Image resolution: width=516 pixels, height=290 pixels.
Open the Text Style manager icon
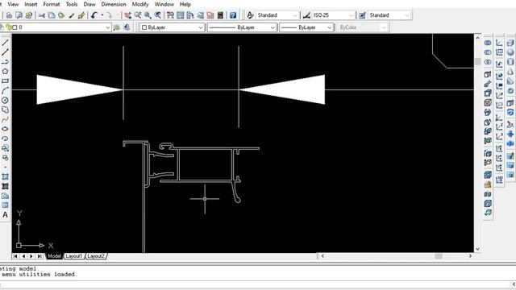pyautogui.click(x=250, y=15)
